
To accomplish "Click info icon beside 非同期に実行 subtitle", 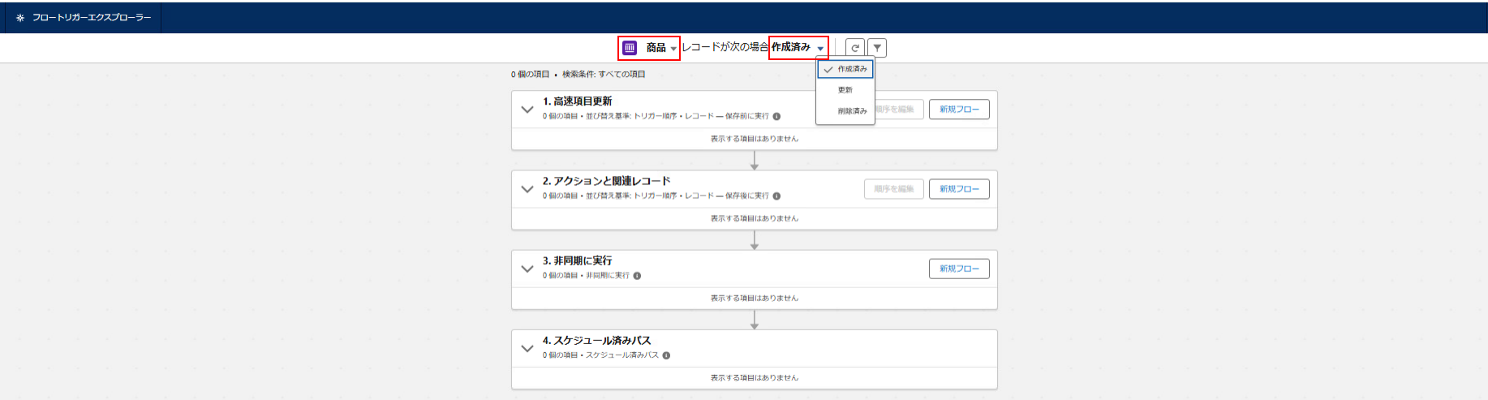I will [637, 276].
